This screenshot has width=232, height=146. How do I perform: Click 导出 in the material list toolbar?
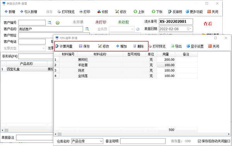coord(176,46)
